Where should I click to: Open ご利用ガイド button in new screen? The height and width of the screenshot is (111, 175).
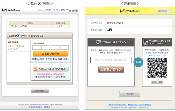[x=164, y=11]
